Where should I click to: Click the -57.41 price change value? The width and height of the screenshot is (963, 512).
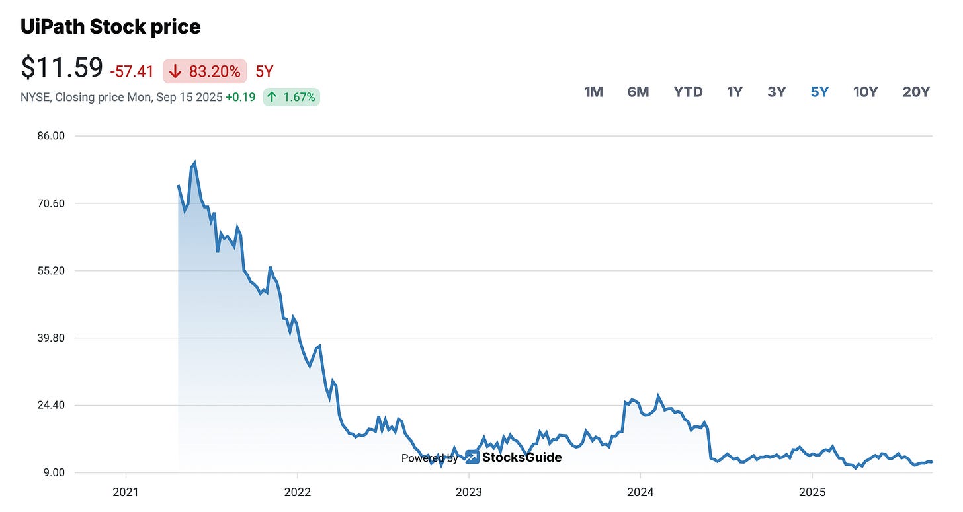[132, 71]
